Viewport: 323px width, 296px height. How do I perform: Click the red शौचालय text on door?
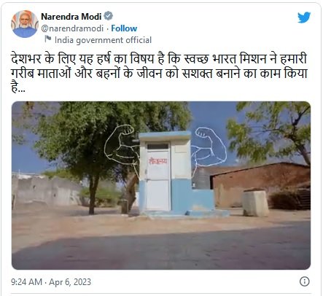pos(158,160)
